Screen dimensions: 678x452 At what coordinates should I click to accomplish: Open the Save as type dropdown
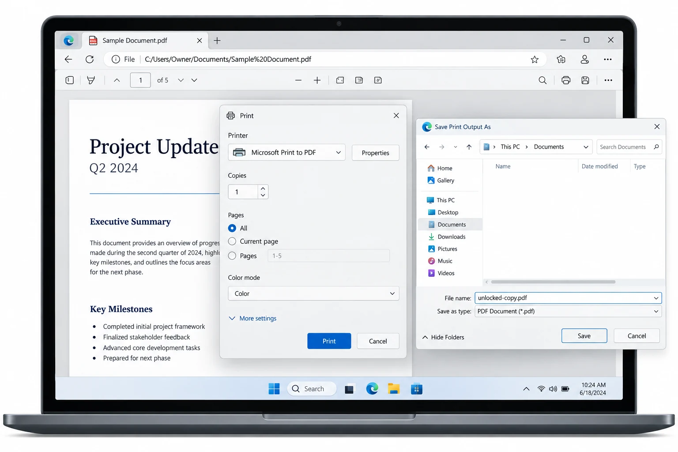[x=568, y=311]
